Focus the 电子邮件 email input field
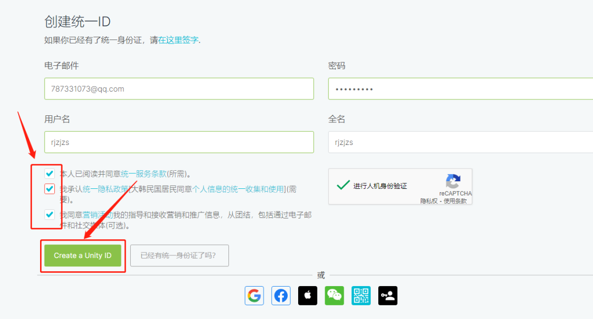The image size is (593, 319). (x=179, y=89)
